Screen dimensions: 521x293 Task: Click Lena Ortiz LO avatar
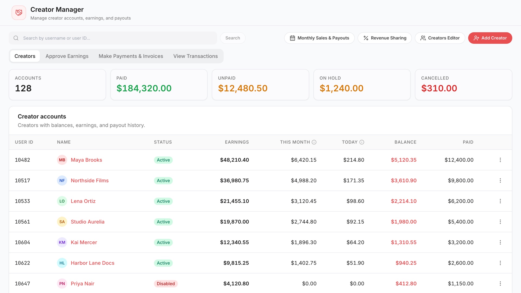click(62, 201)
